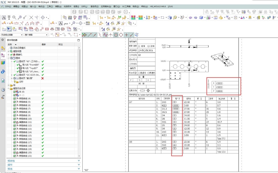Click the surface finish symbol icon
Viewport: 278px width, 173px height.
[25, 18]
